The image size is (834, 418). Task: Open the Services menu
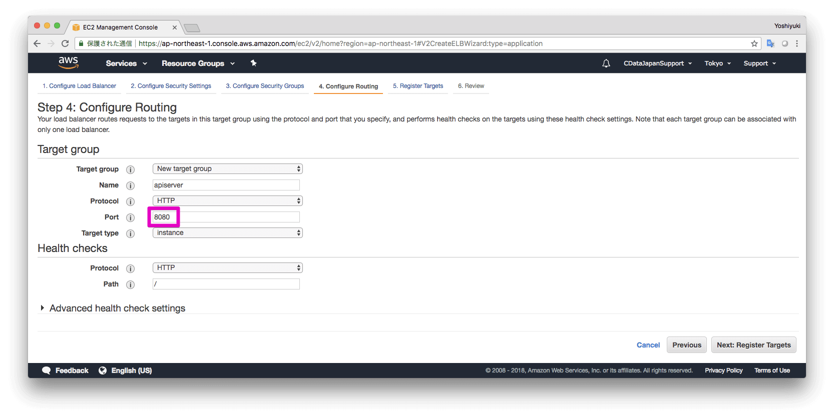[126, 63]
